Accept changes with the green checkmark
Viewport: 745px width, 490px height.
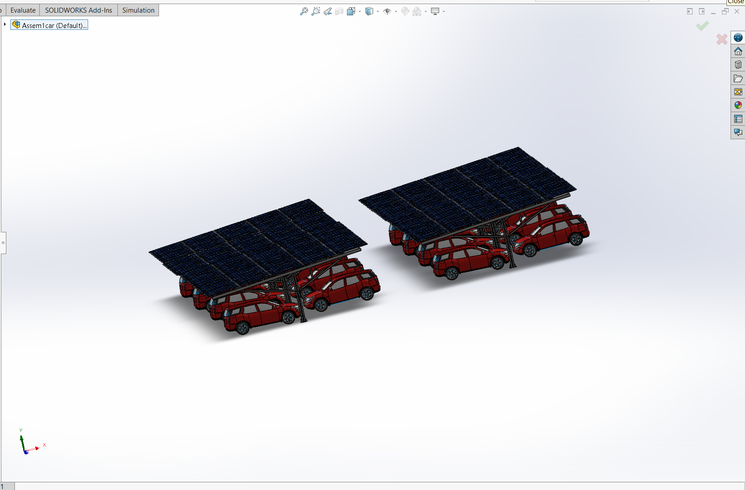[x=702, y=26]
